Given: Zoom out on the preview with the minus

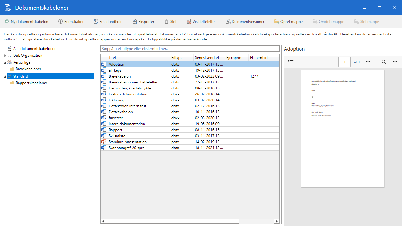Looking at the screenshot, I should [318, 62].
